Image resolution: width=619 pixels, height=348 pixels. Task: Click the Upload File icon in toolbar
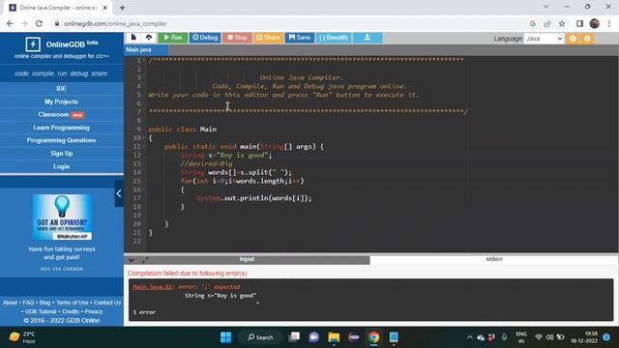point(149,38)
